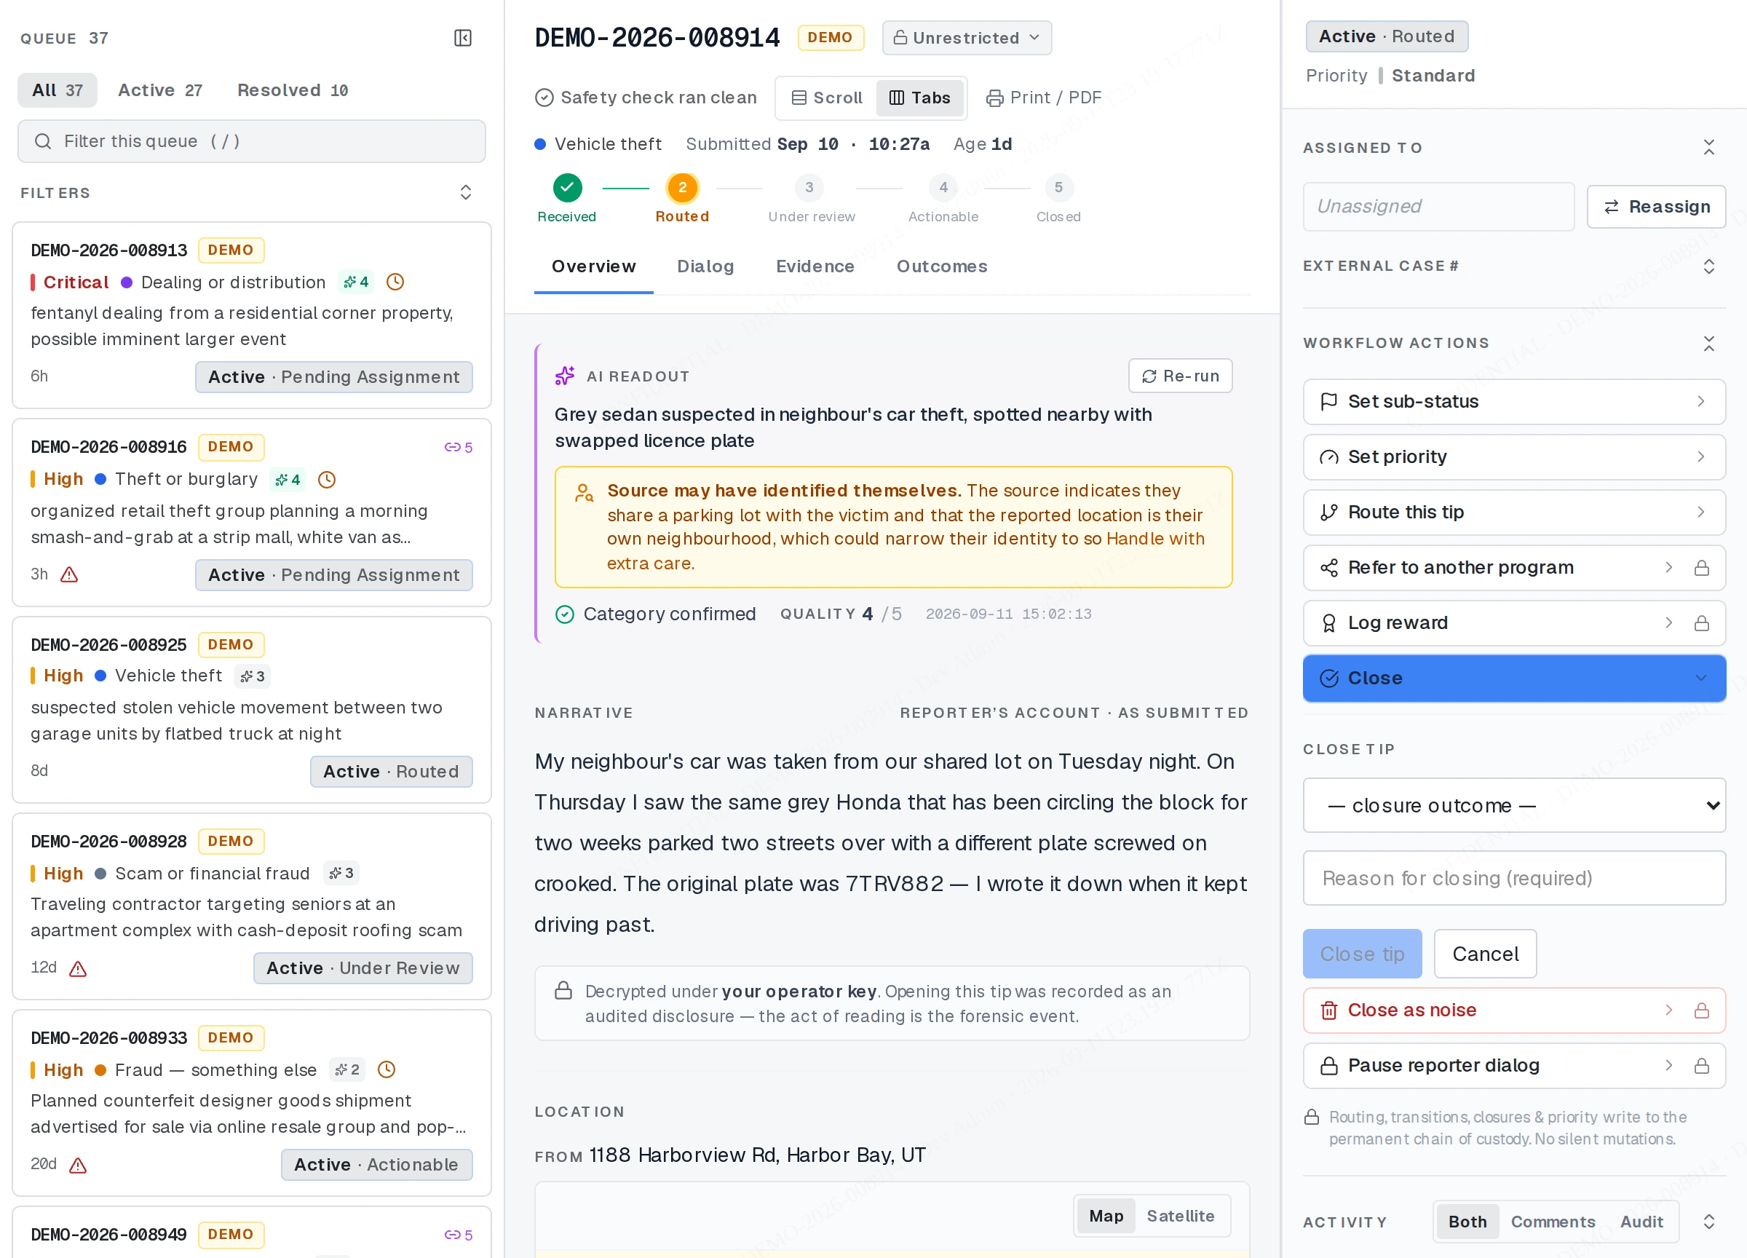Click the clock icon on DEMO-2026-008913 card
The height and width of the screenshot is (1258, 1747).
[x=395, y=282]
